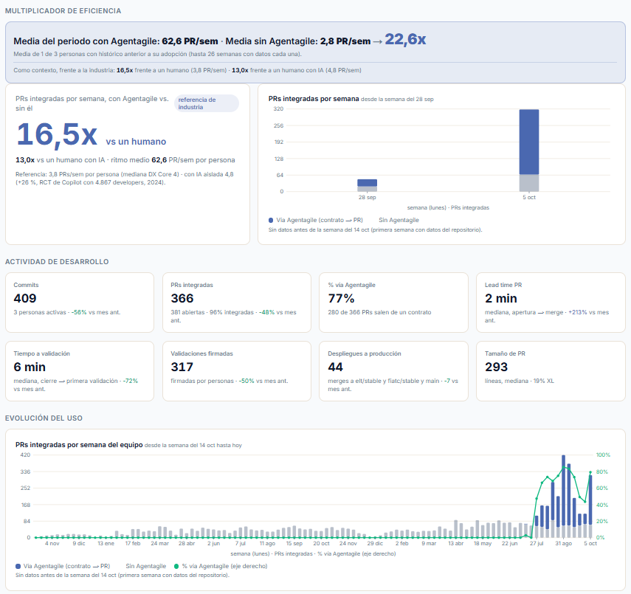Click '27 jul' axis label
This screenshot has width=631, height=594.
pyautogui.click(x=537, y=543)
